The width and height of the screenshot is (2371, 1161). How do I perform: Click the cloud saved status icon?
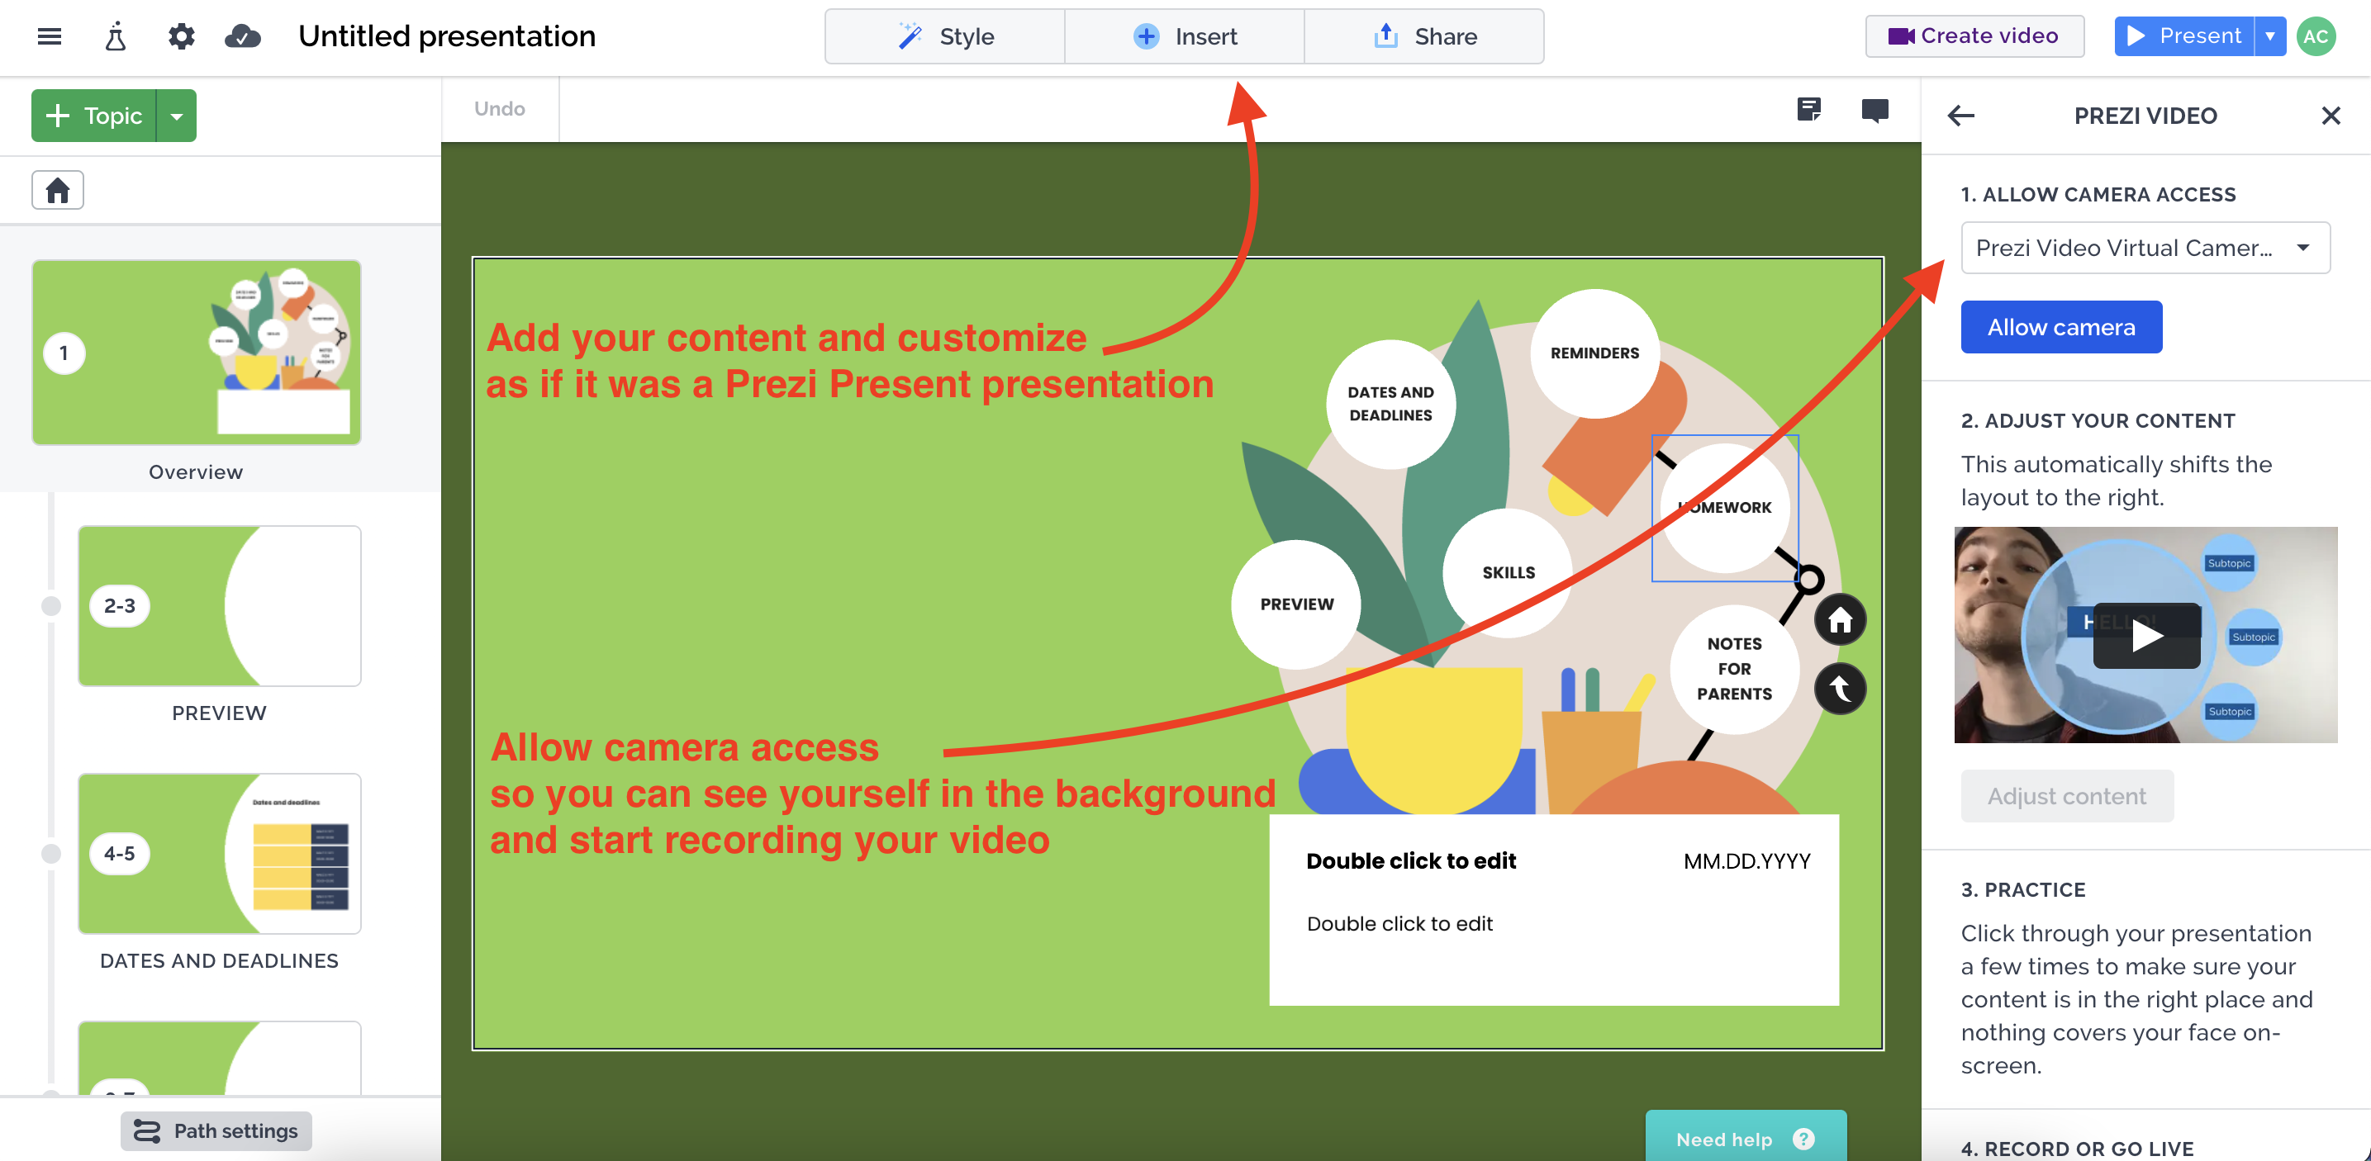[243, 37]
